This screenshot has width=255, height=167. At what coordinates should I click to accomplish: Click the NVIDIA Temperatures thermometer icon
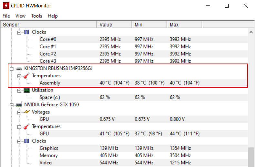[x=26, y=126]
